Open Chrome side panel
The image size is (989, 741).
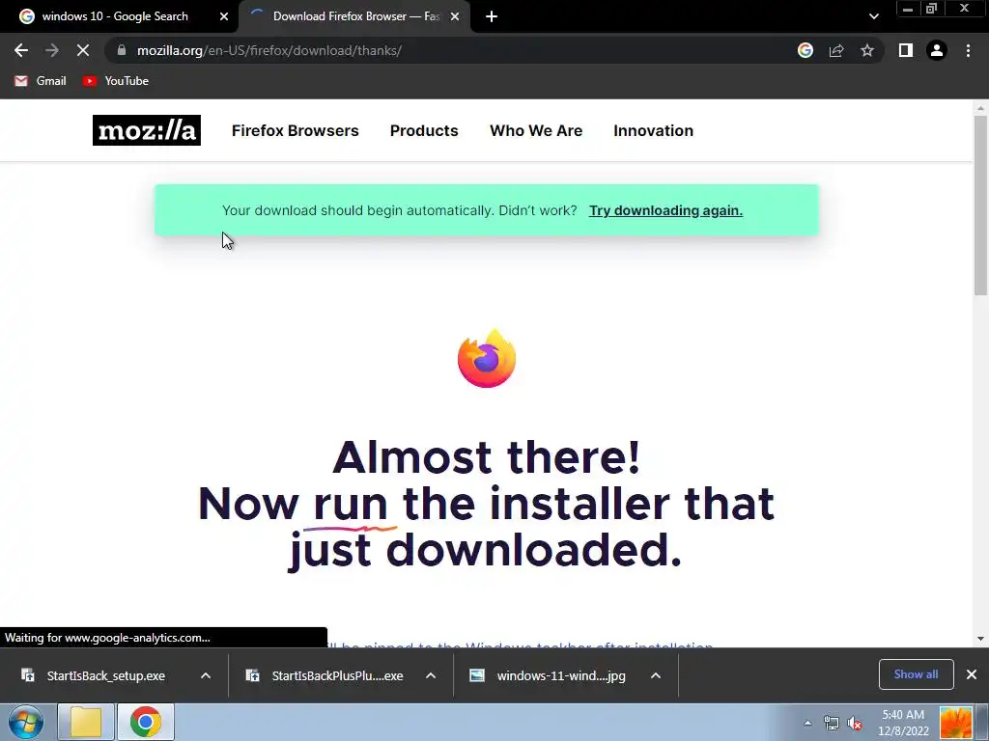click(906, 50)
